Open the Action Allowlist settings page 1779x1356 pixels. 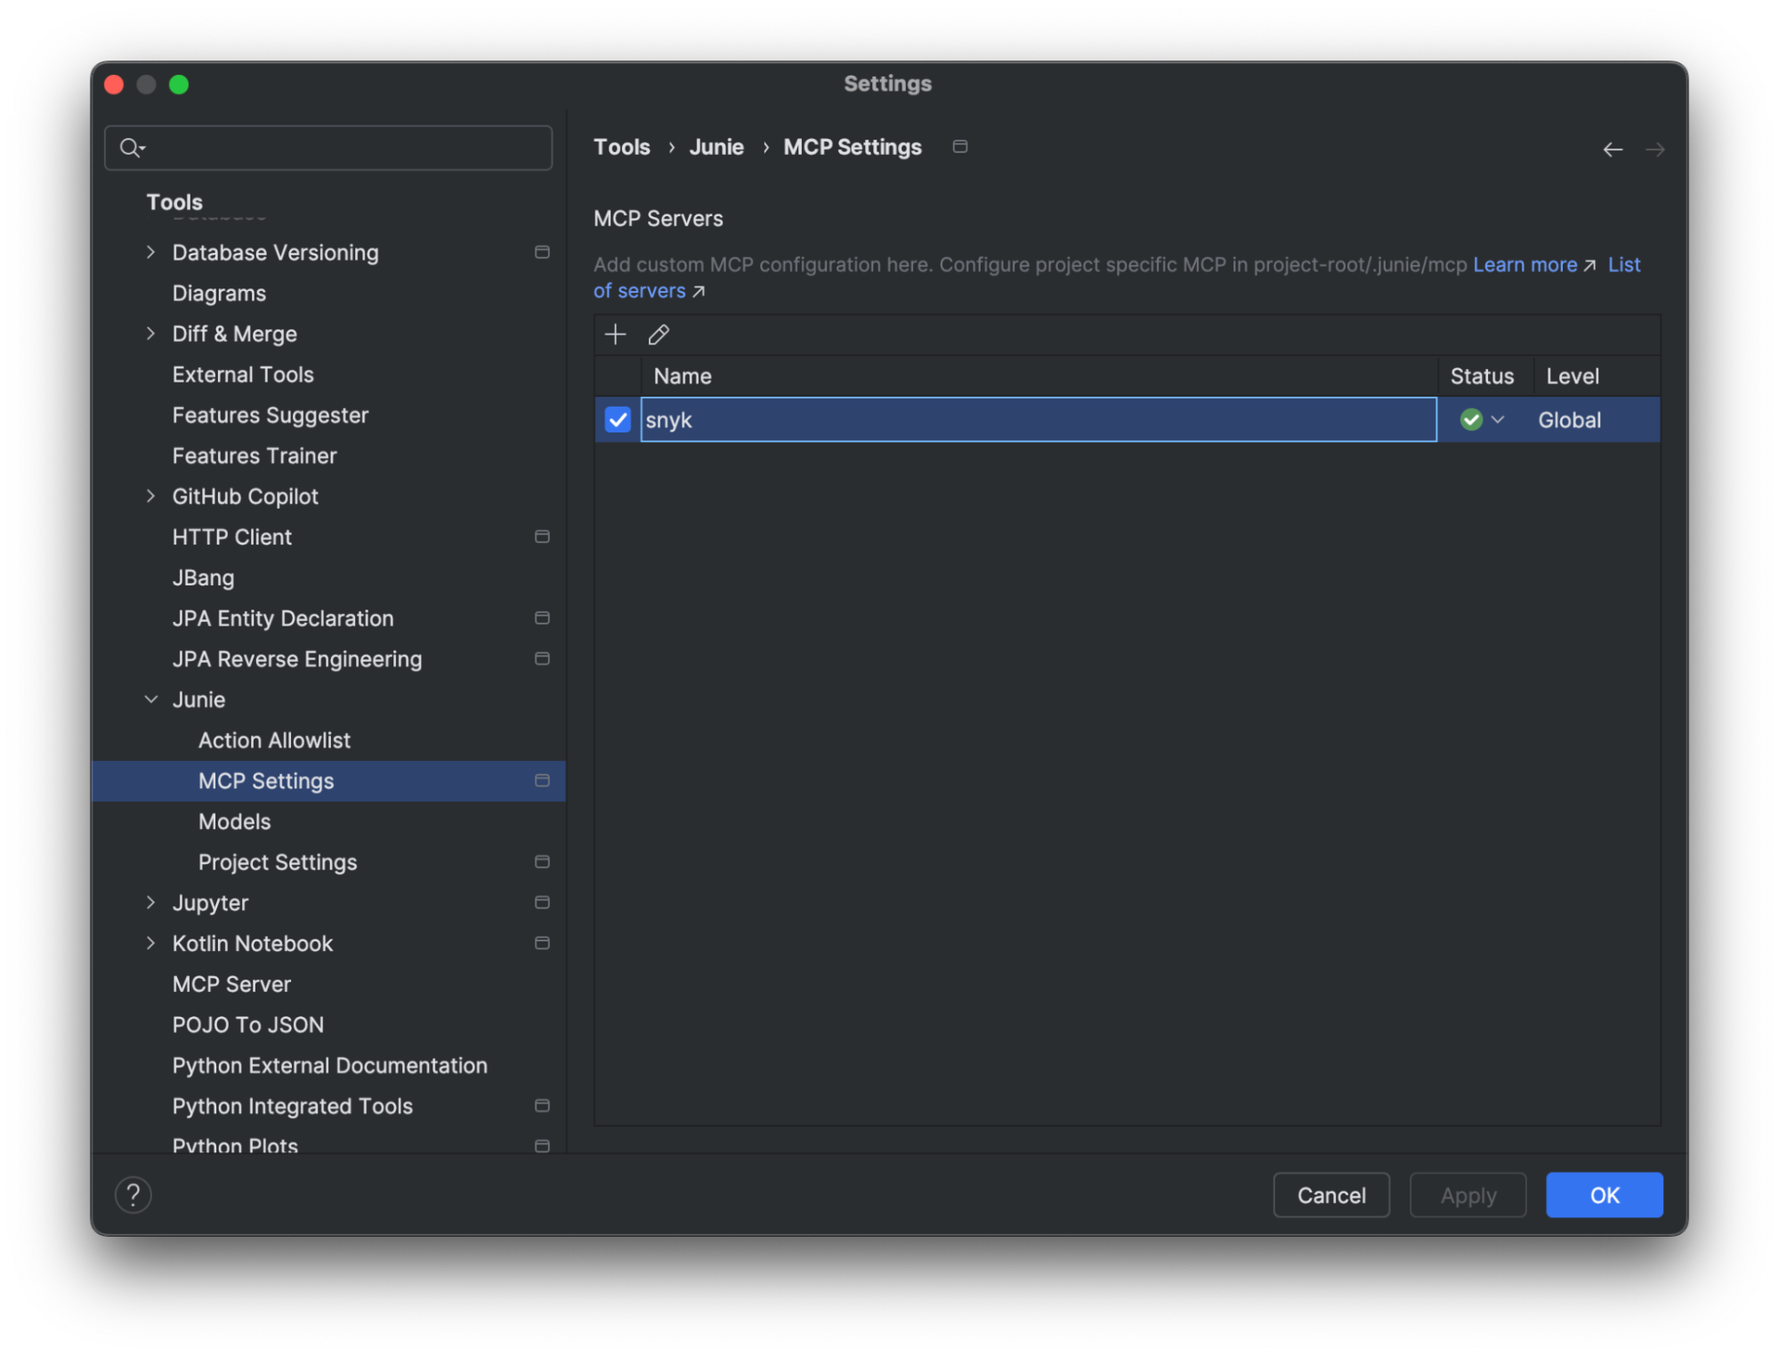pos(274,740)
